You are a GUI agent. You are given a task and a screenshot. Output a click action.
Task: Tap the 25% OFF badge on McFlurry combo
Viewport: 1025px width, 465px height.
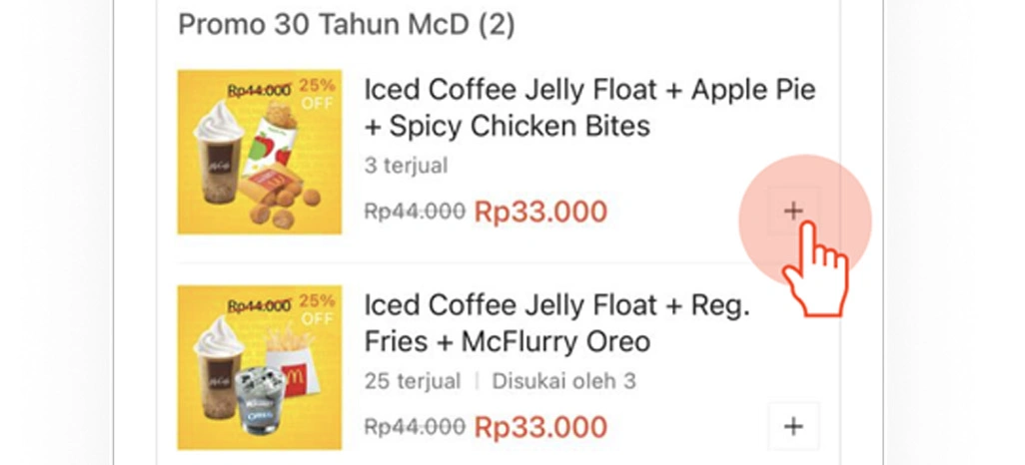point(317,308)
